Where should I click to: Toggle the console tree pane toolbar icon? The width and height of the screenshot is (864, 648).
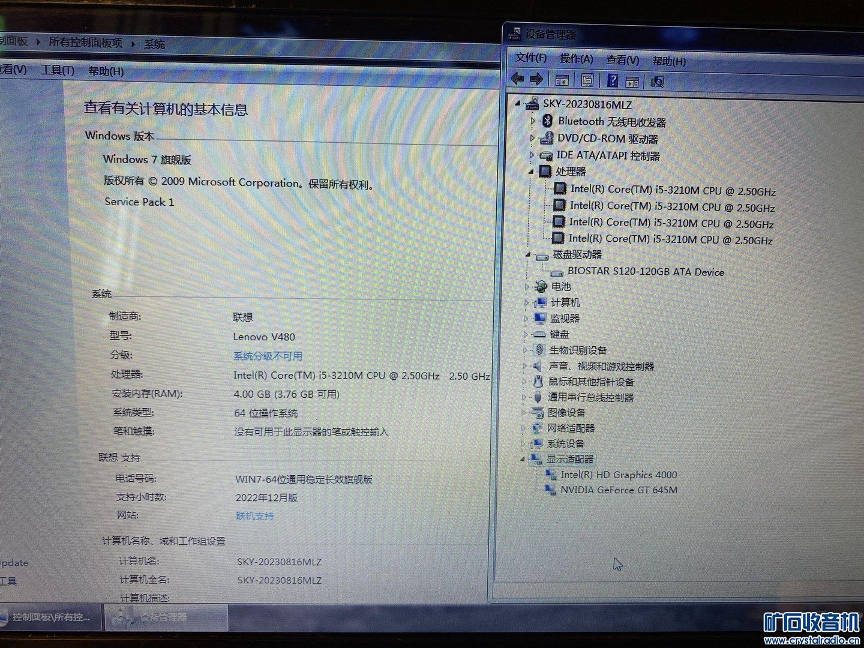562,80
